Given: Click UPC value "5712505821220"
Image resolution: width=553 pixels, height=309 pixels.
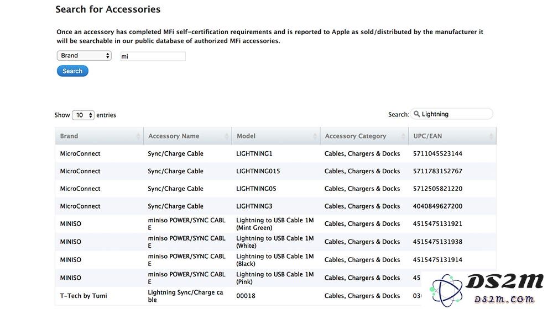Looking at the screenshot, I should pyautogui.click(x=437, y=189).
